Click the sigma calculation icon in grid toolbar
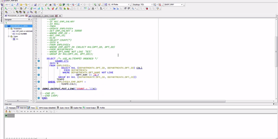 point(54,111)
